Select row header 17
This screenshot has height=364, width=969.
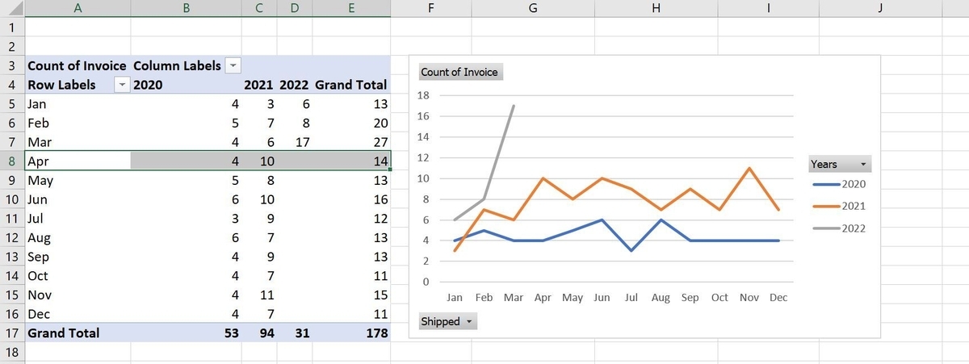[11, 333]
